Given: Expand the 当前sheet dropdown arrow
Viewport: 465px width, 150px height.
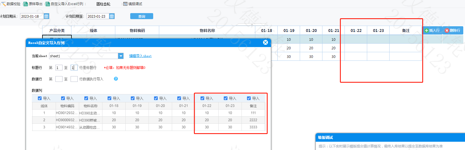Looking at the screenshot, I should pyautogui.click(x=121, y=56).
